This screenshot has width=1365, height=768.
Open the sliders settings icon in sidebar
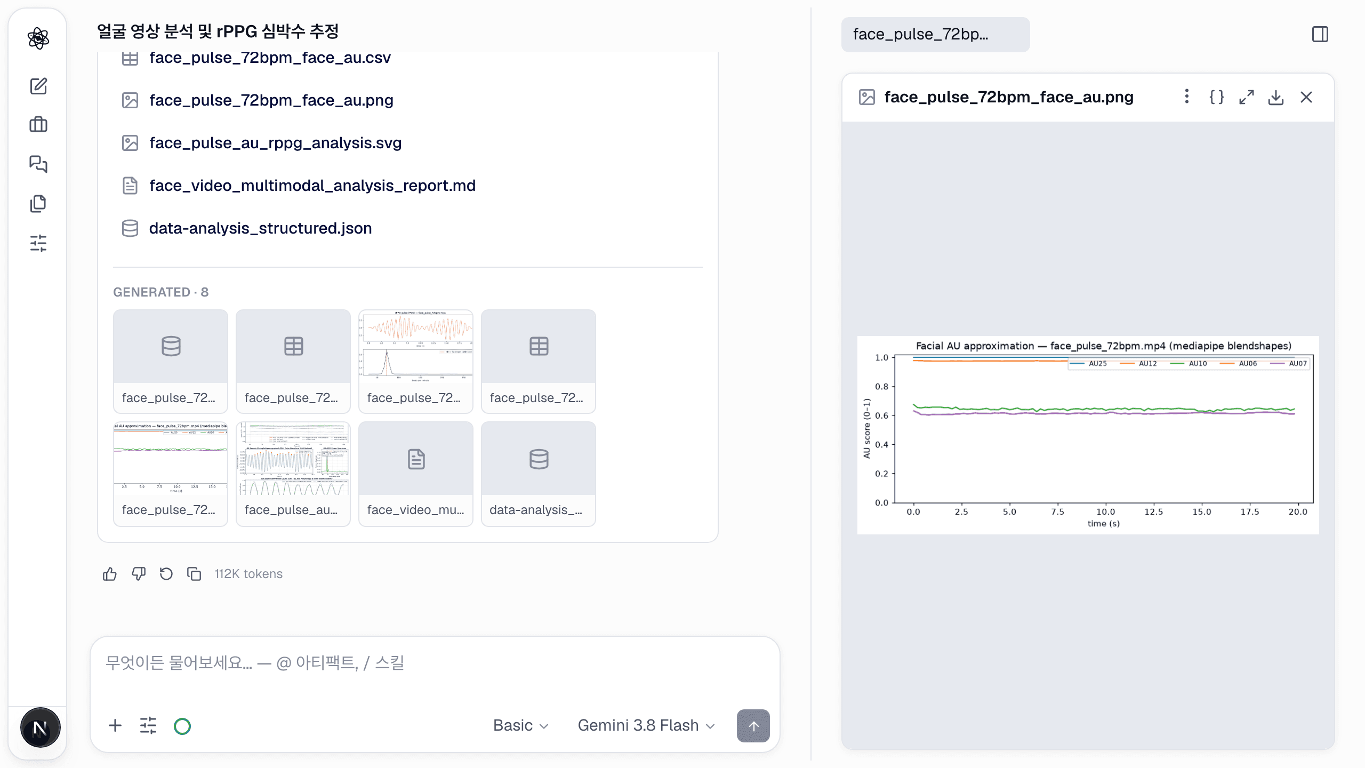point(38,243)
